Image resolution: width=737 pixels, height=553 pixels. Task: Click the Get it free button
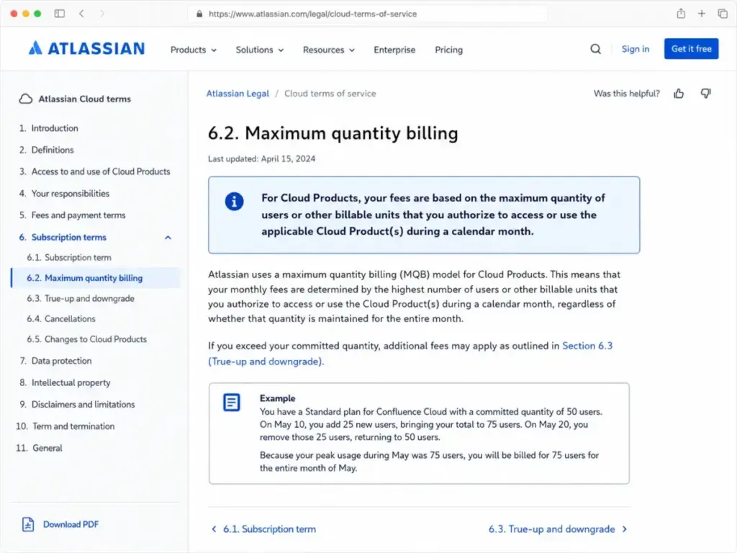click(x=691, y=49)
